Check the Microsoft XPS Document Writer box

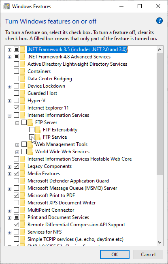coord(16,203)
